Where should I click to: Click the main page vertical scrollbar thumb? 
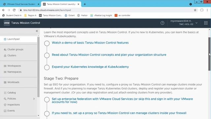pyautogui.click(x=209, y=54)
